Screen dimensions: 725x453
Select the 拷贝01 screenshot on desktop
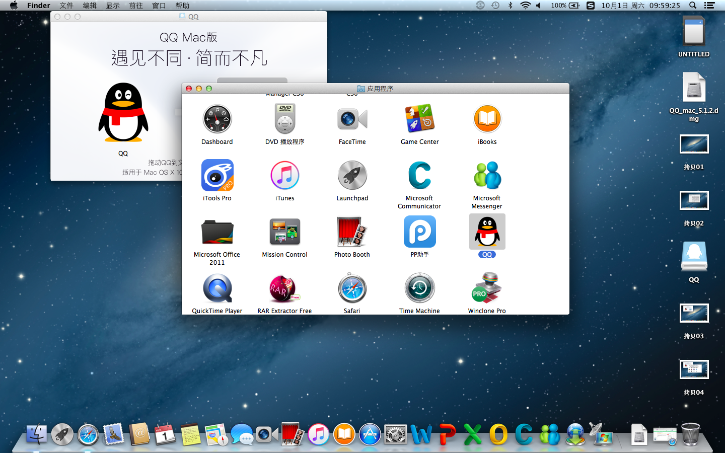(x=694, y=144)
